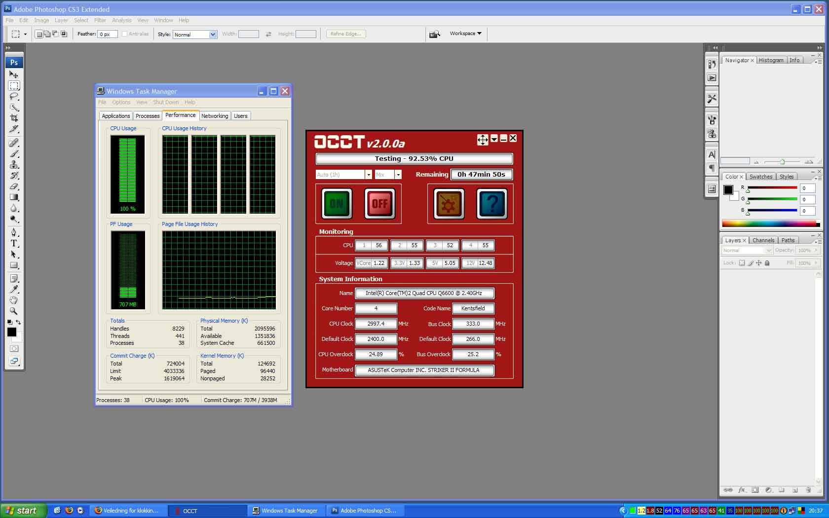The height and width of the screenshot is (518, 829).
Task: Open the Photoshop Image menu
Action: click(x=41, y=20)
